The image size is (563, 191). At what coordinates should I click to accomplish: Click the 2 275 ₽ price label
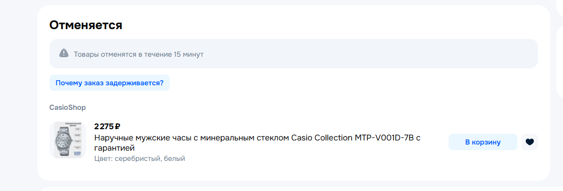coord(107,126)
